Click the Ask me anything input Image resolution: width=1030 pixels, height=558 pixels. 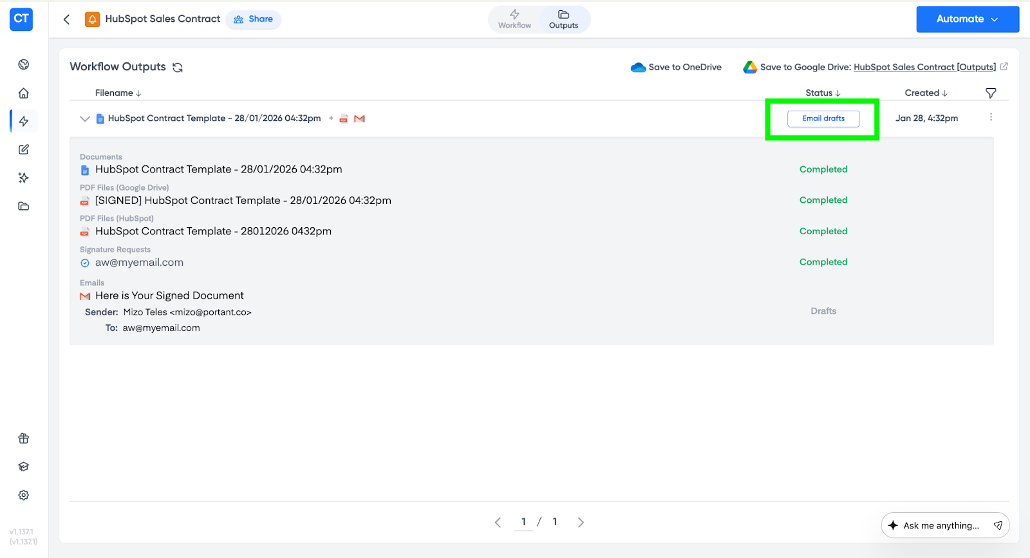click(x=941, y=526)
